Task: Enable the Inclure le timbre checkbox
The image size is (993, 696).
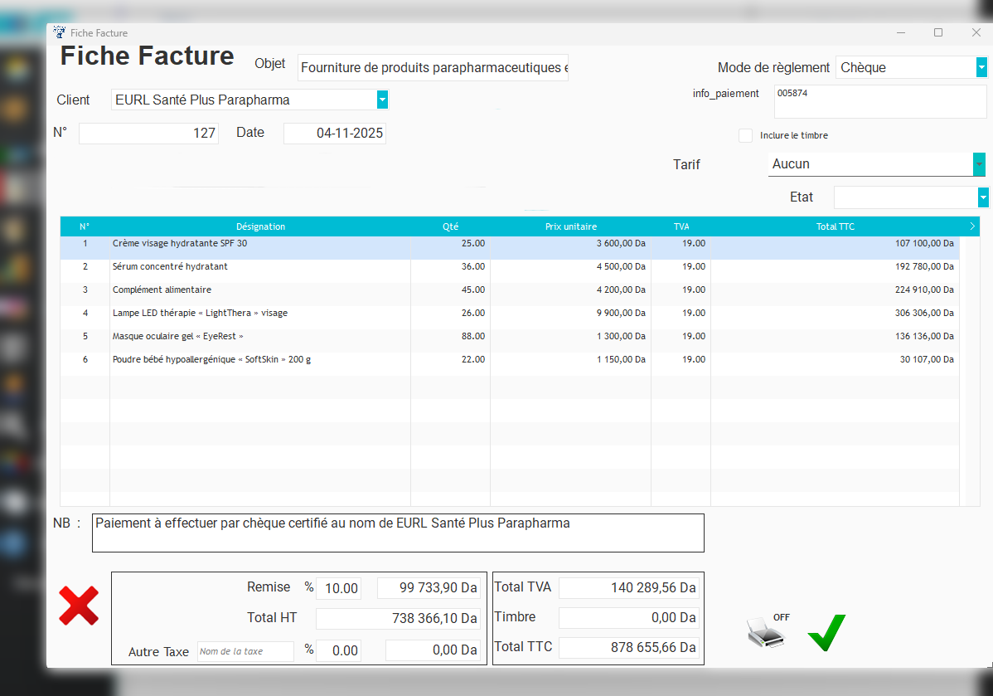Action: (746, 135)
